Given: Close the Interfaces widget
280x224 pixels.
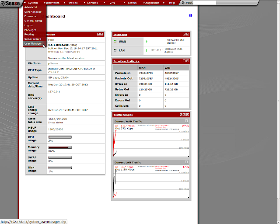Looking at the screenshot, I should [188, 34].
